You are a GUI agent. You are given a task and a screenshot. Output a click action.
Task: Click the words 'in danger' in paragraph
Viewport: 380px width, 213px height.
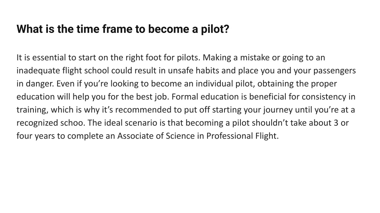[35, 84]
